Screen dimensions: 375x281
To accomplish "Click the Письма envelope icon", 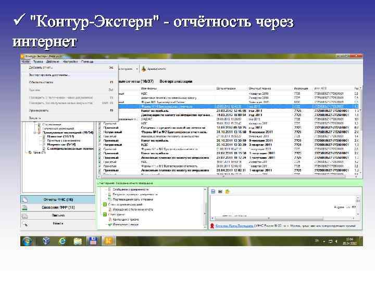I will (24, 216).
